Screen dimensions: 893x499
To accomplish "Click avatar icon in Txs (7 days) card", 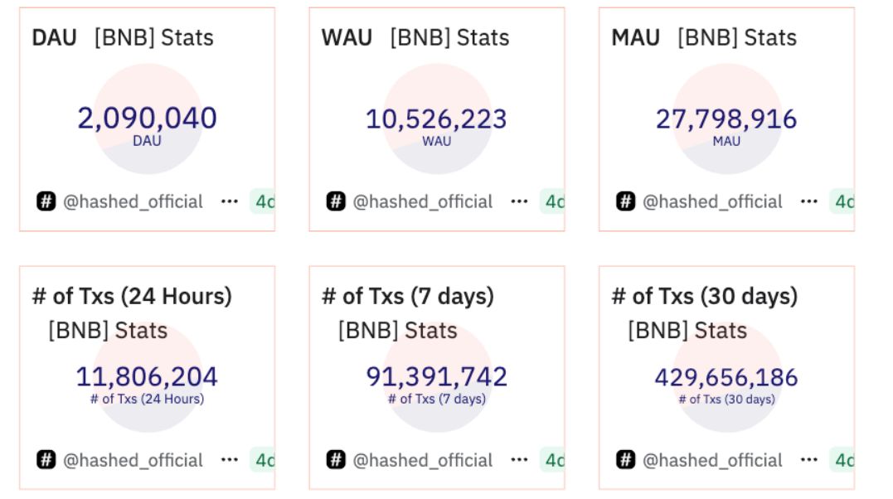I will [336, 460].
